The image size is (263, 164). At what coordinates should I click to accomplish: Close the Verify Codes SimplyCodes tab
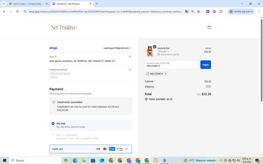tap(47, 4)
